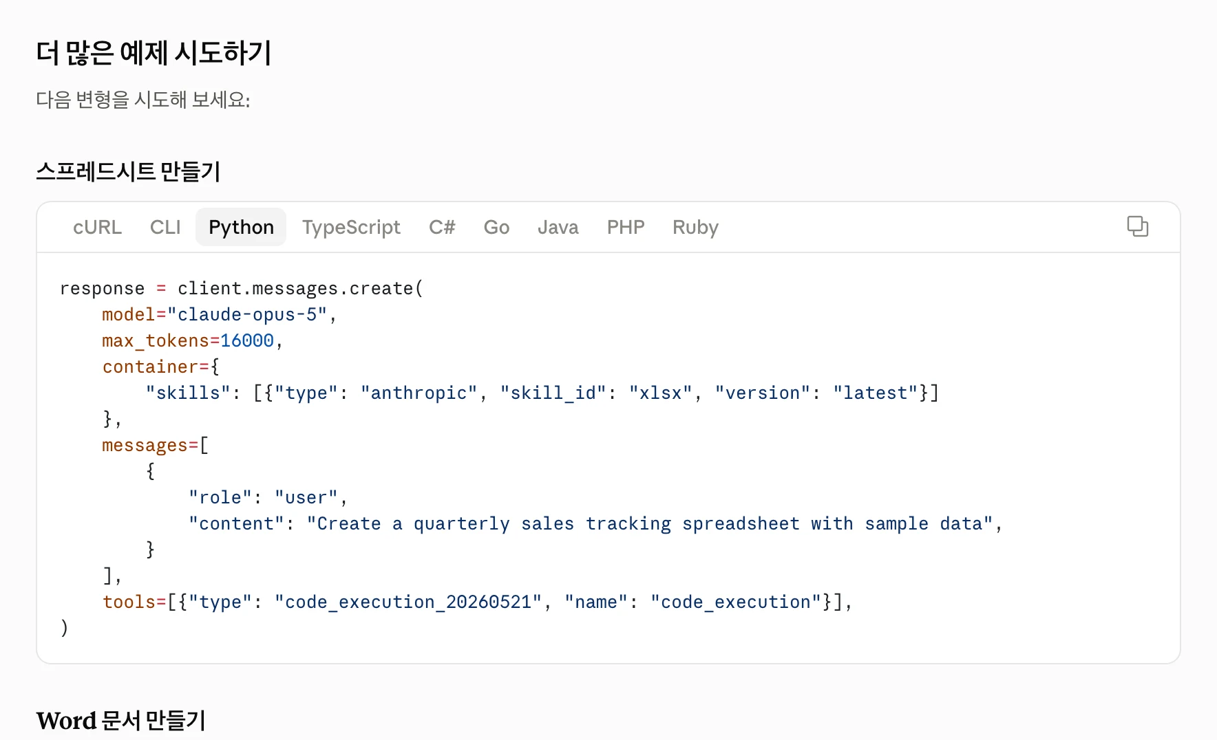Copy the code block using copy icon
Viewport: 1217px width, 740px height.
pyautogui.click(x=1137, y=226)
